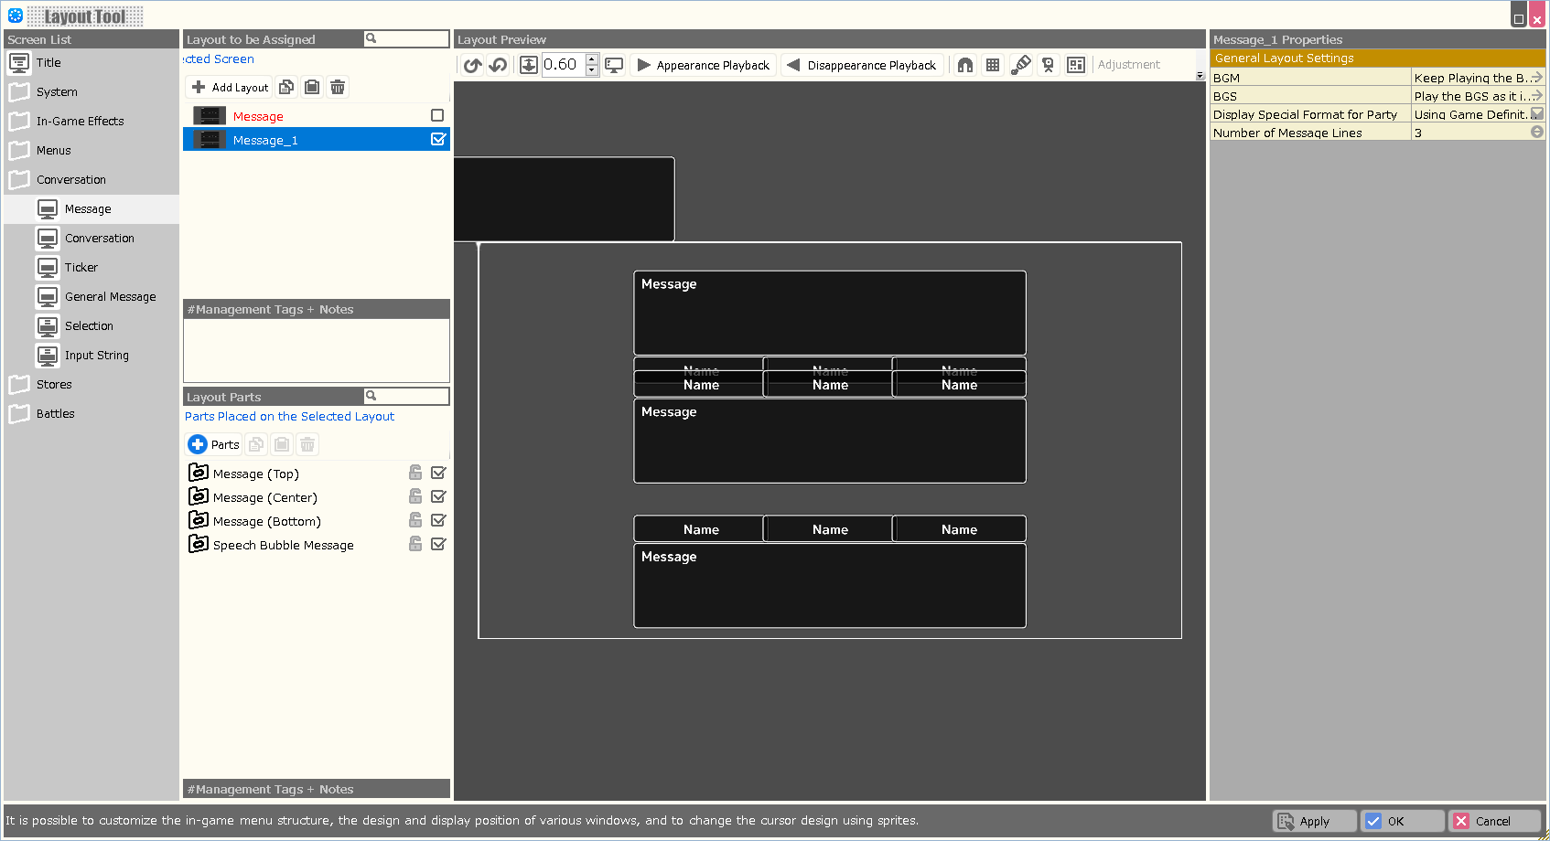Click the folder-link icon of Message (Top)
This screenshot has width=1550, height=841.
tap(199, 473)
